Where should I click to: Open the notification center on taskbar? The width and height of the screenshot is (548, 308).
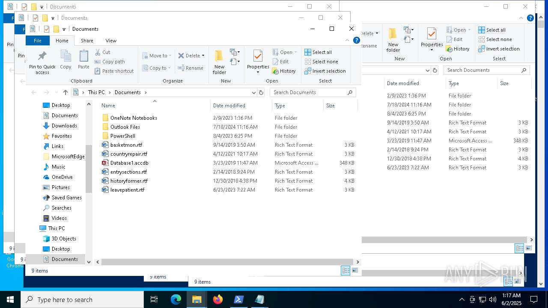pyautogui.click(x=534, y=299)
